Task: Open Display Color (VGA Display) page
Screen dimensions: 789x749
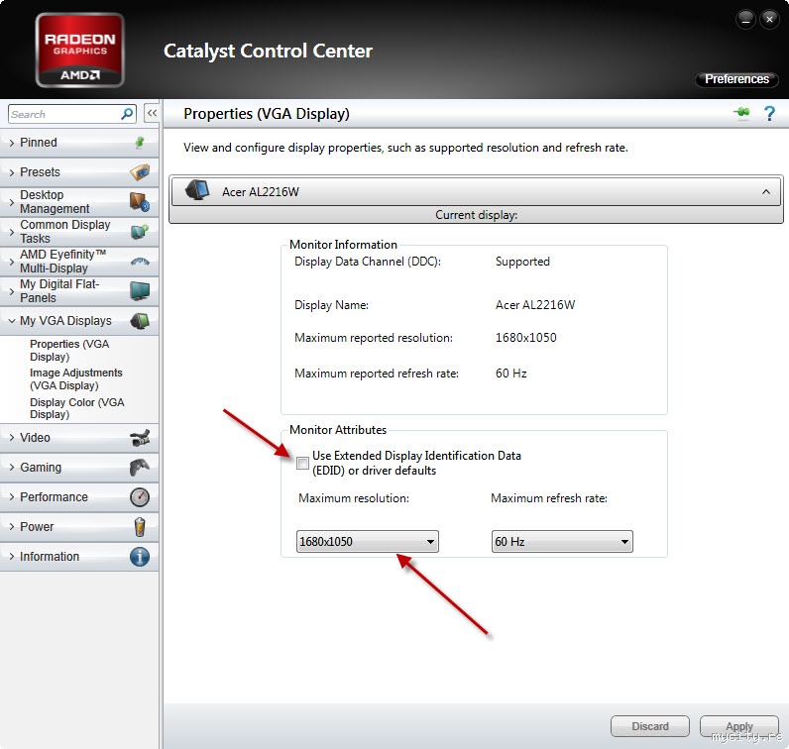Action: (77, 408)
